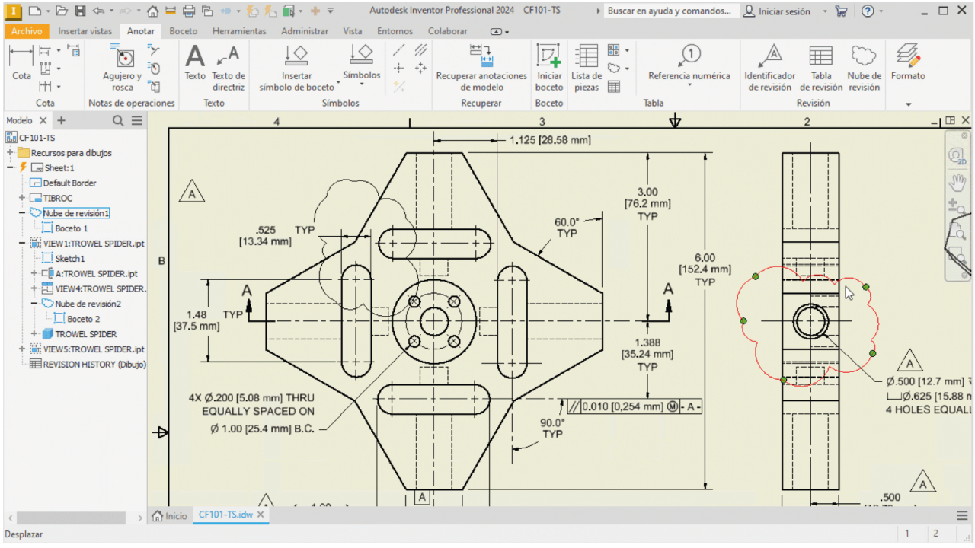
Task: Open the Iniciar sesión dropdown arrow
Action: point(824,11)
